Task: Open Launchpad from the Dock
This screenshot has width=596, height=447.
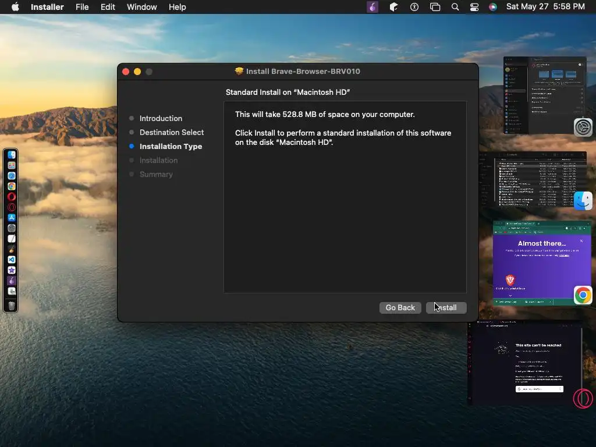Action: point(12,165)
